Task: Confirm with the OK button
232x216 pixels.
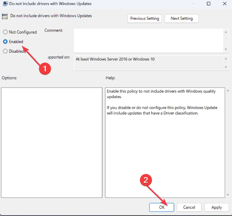Action: 161,207
